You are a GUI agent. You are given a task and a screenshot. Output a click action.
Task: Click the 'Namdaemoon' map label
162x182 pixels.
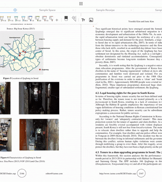coord(15,38)
